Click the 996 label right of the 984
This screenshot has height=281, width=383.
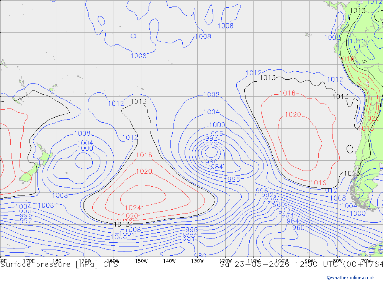click(x=234, y=179)
